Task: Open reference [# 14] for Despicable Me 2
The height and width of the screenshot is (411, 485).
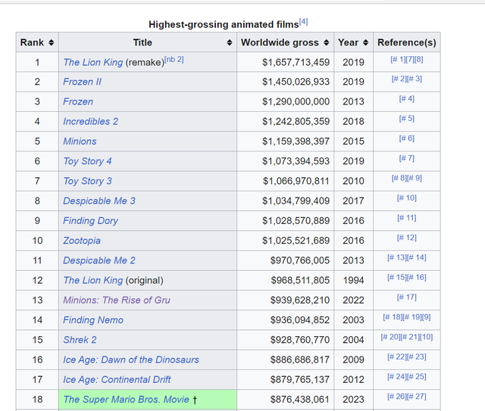Action: point(416,257)
